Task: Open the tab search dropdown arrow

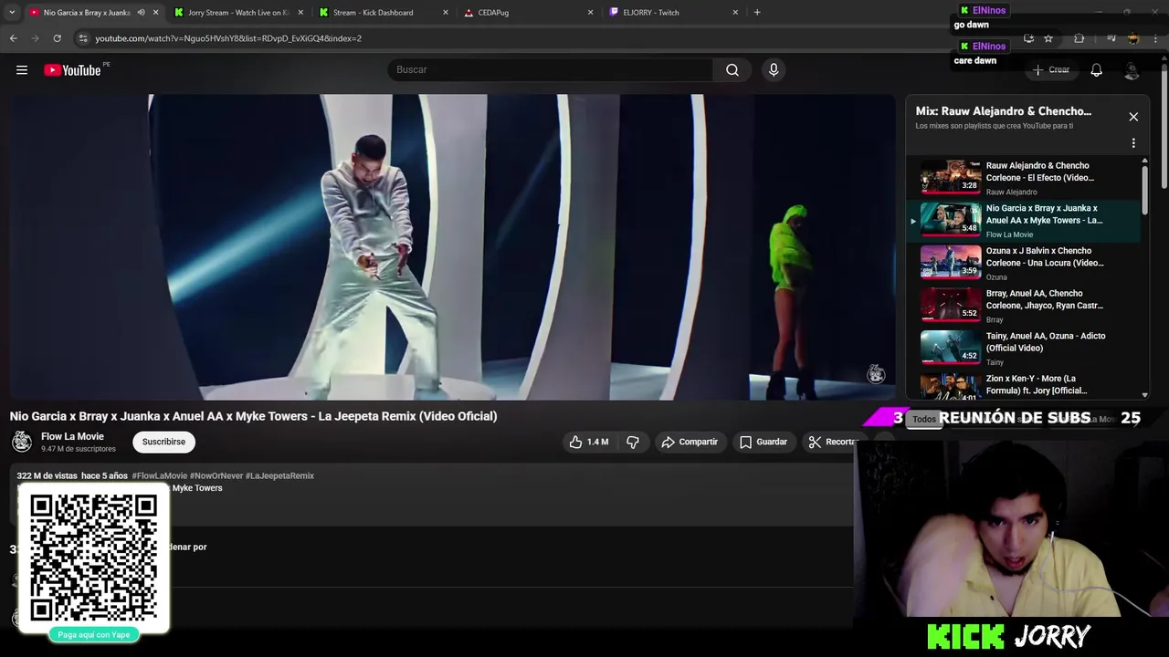Action: (12, 13)
